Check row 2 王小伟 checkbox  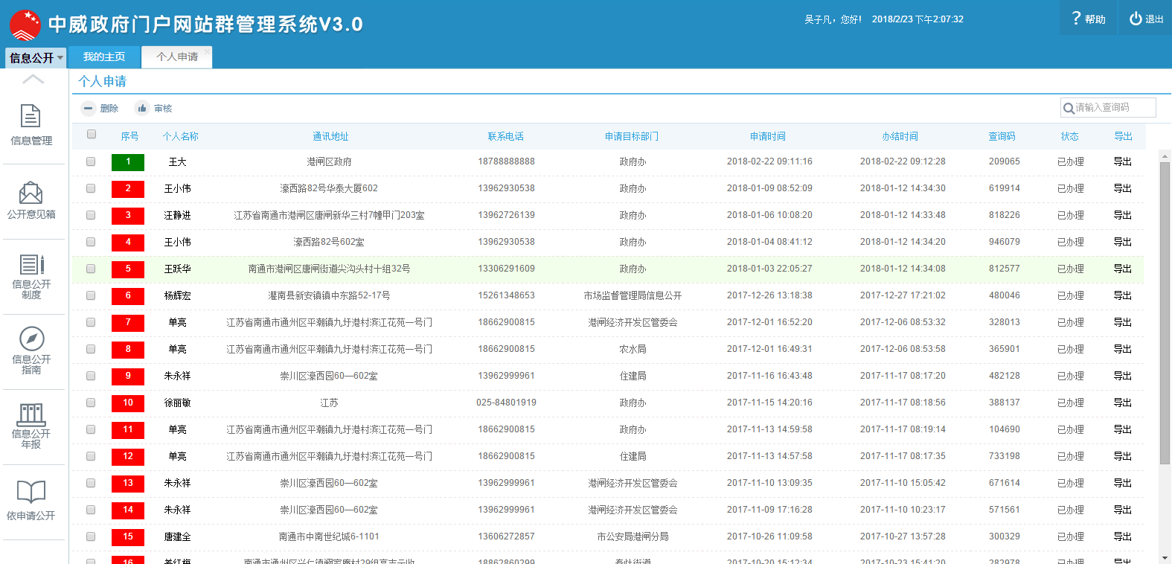pos(91,188)
